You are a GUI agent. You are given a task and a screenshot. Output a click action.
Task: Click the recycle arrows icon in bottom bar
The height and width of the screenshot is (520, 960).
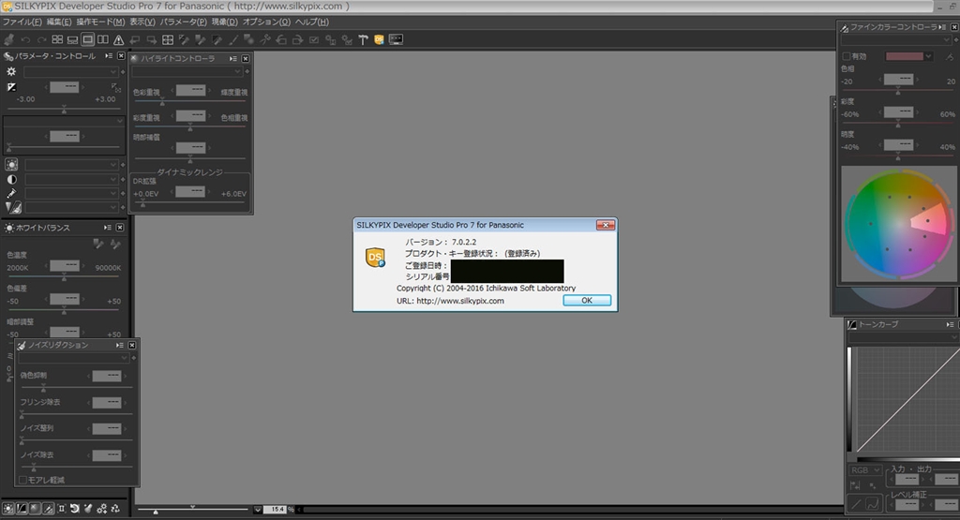click(115, 509)
